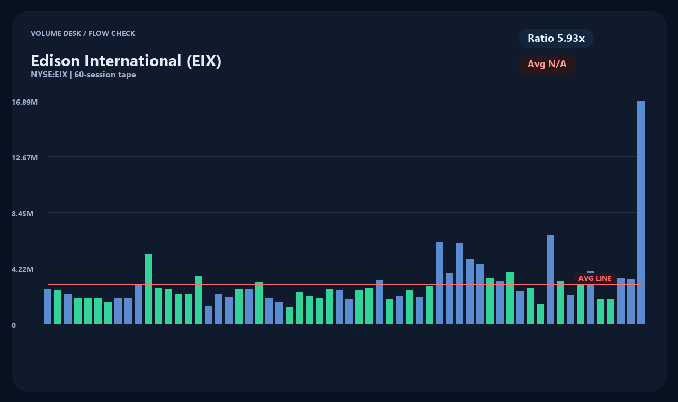Click the AVG LINE label
The height and width of the screenshot is (402, 678).
(595, 278)
